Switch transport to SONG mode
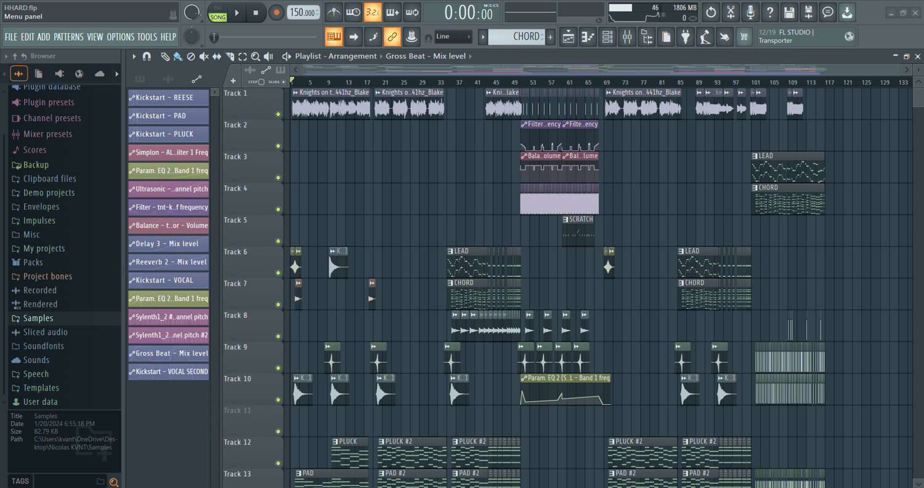 point(218,17)
